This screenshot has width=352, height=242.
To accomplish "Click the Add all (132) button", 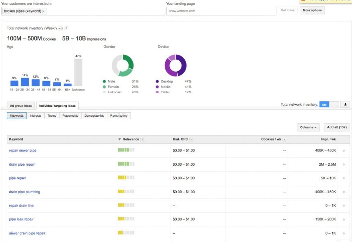I will point(337,127).
